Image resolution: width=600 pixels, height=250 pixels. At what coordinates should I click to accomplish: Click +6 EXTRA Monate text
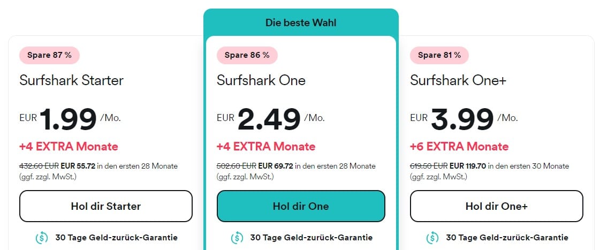click(459, 146)
